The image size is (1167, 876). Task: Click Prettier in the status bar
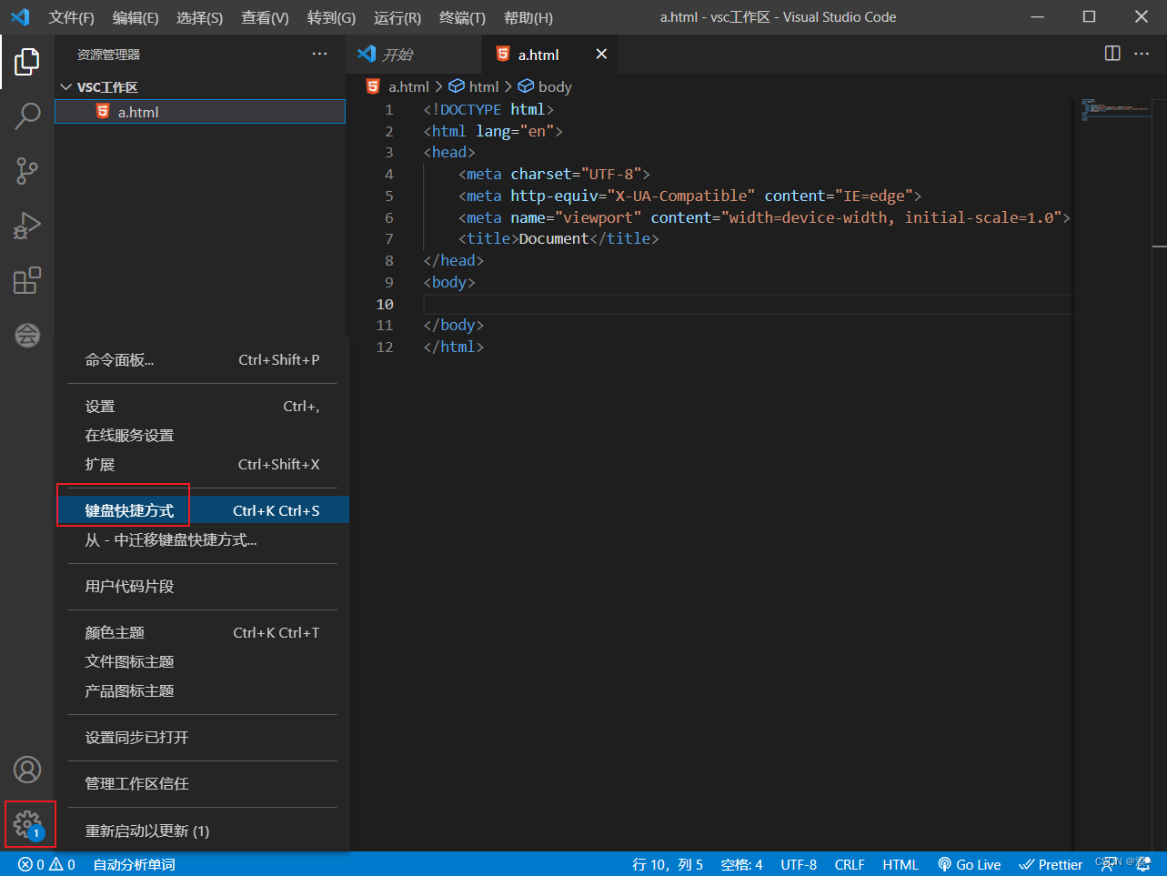(x=1051, y=864)
